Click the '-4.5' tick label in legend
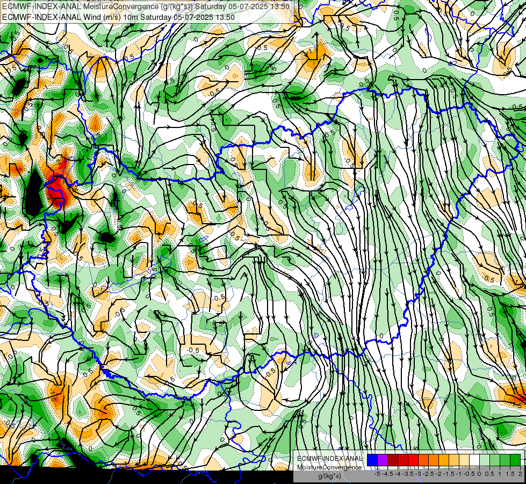The width and height of the screenshot is (526, 484). coord(388,474)
